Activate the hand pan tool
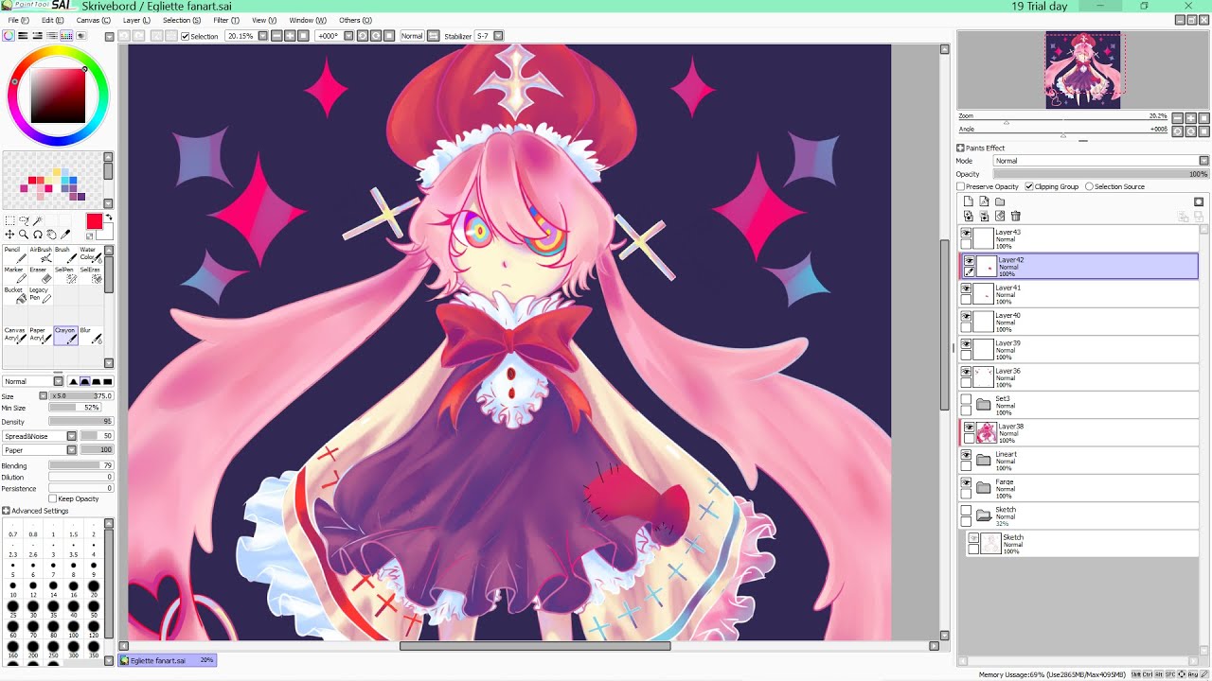This screenshot has height=681, width=1212. 52,234
